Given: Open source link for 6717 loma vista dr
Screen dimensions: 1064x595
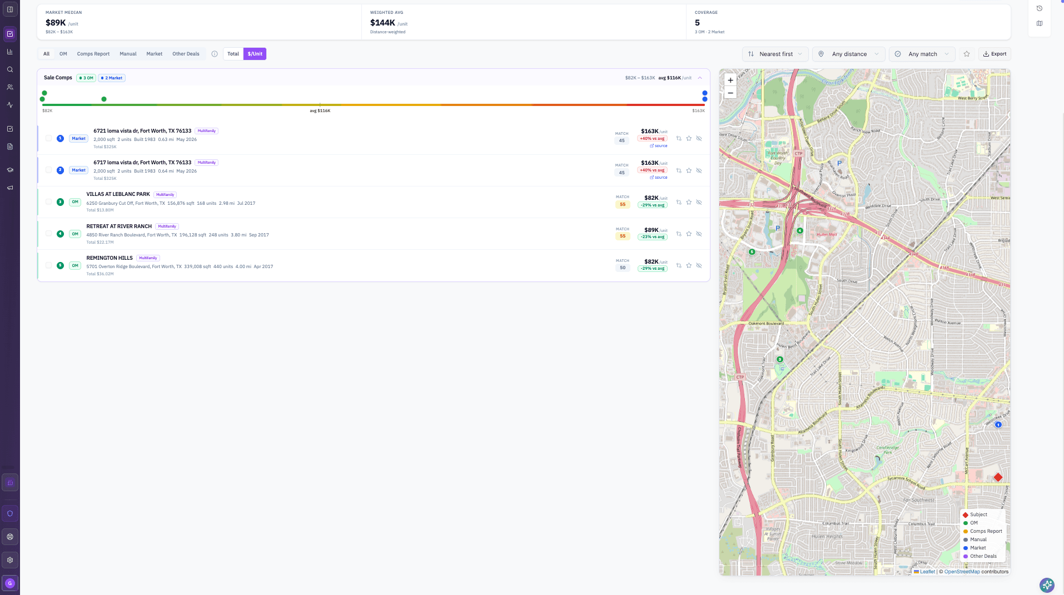Looking at the screenshot, I should coord(659,178).
